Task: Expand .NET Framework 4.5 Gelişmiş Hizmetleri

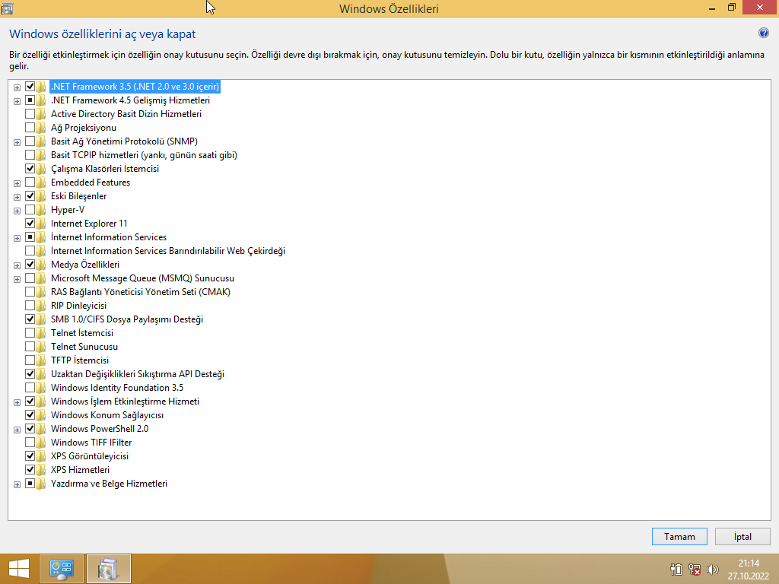Action: pyautogui.click(x=17, y=101)
